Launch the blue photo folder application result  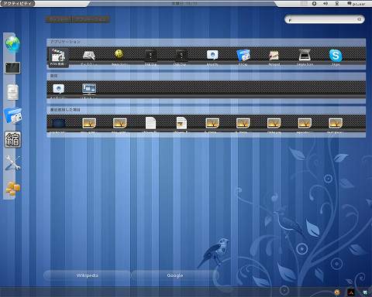point(243,55)
